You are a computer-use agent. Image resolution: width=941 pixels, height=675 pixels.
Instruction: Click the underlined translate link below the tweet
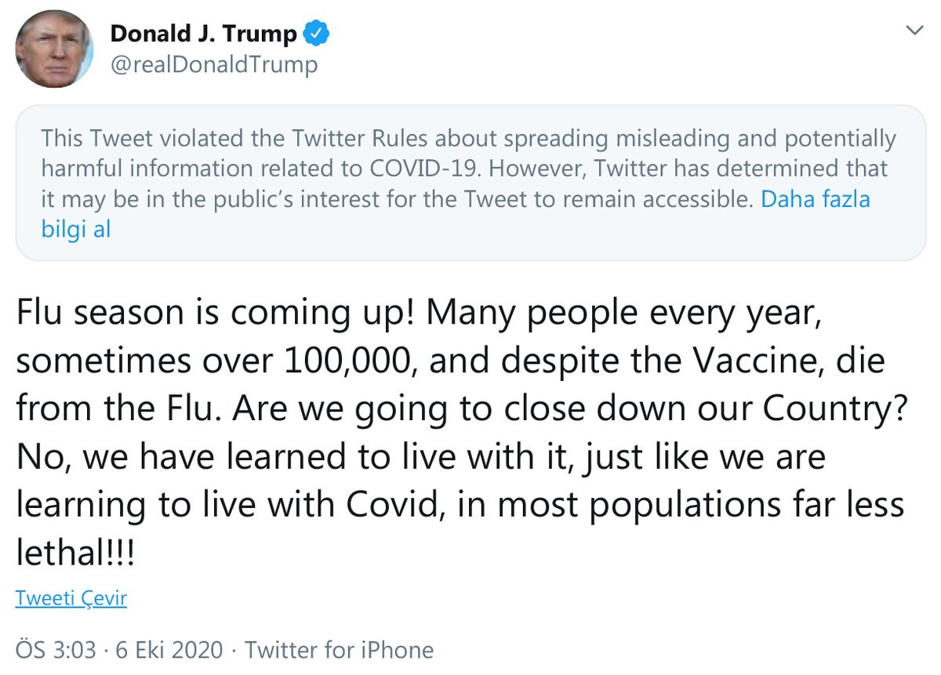(71, 597)
